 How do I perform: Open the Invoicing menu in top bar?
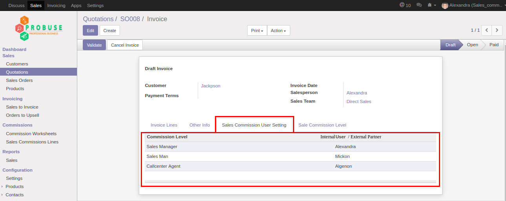click(56, 5)
